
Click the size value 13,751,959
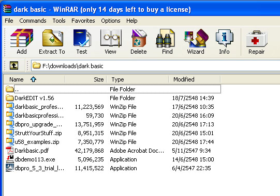[x=90, y=124]
